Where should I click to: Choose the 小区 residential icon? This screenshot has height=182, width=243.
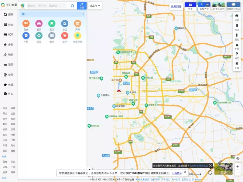65,24
